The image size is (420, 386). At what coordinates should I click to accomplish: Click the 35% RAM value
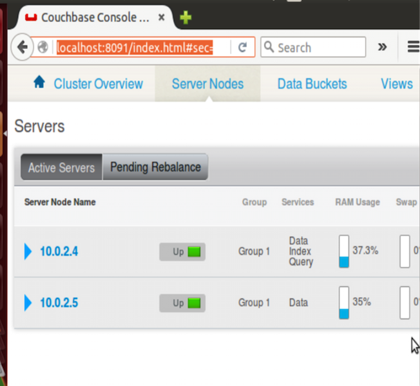point(361,302)
